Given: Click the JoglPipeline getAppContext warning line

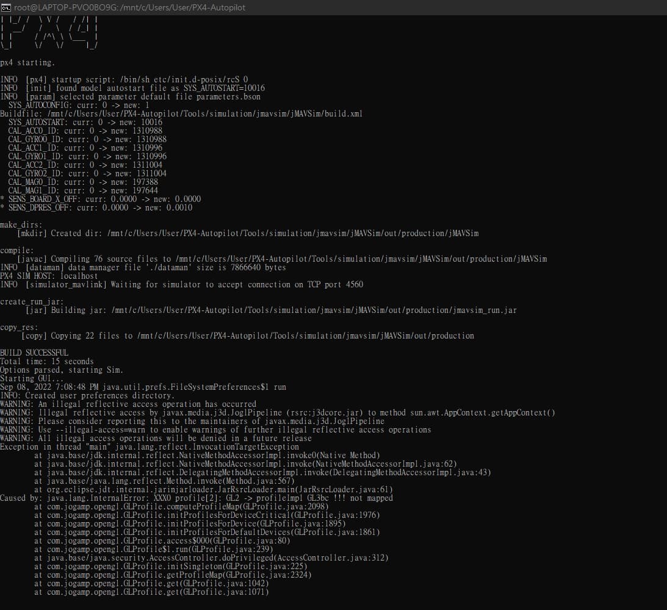Looking at the screenshot, I should (278, 413).
